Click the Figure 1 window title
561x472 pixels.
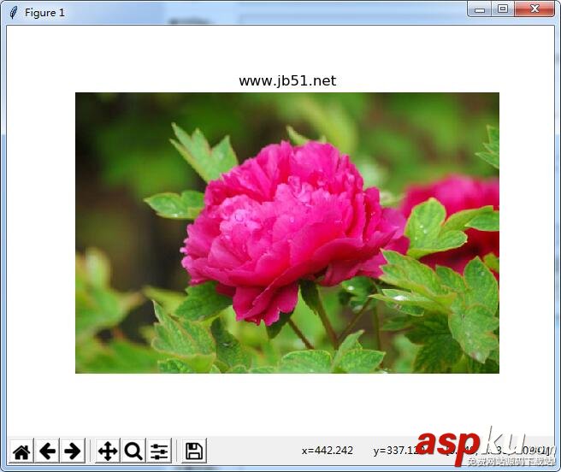44,13
